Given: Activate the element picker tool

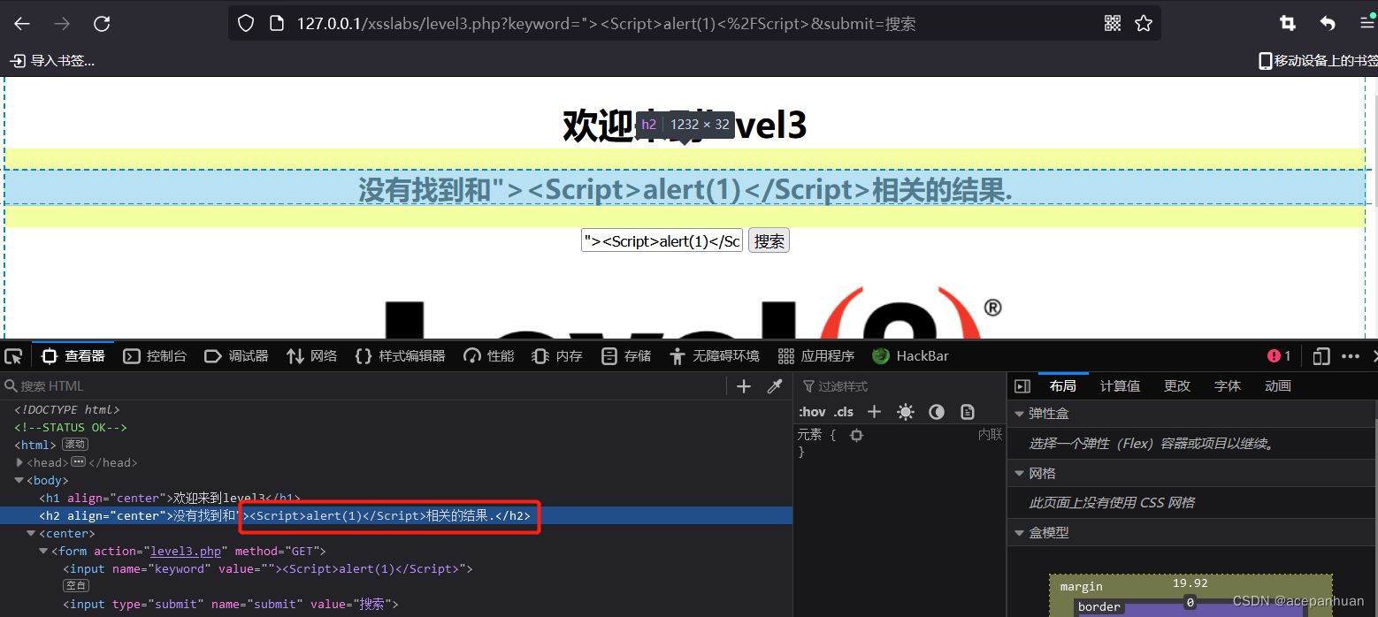Looking at the screenshot, I should [13, 356].
